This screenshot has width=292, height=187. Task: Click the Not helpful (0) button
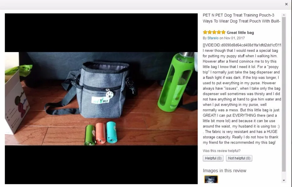pyautogui.click(x=239, y=158)
